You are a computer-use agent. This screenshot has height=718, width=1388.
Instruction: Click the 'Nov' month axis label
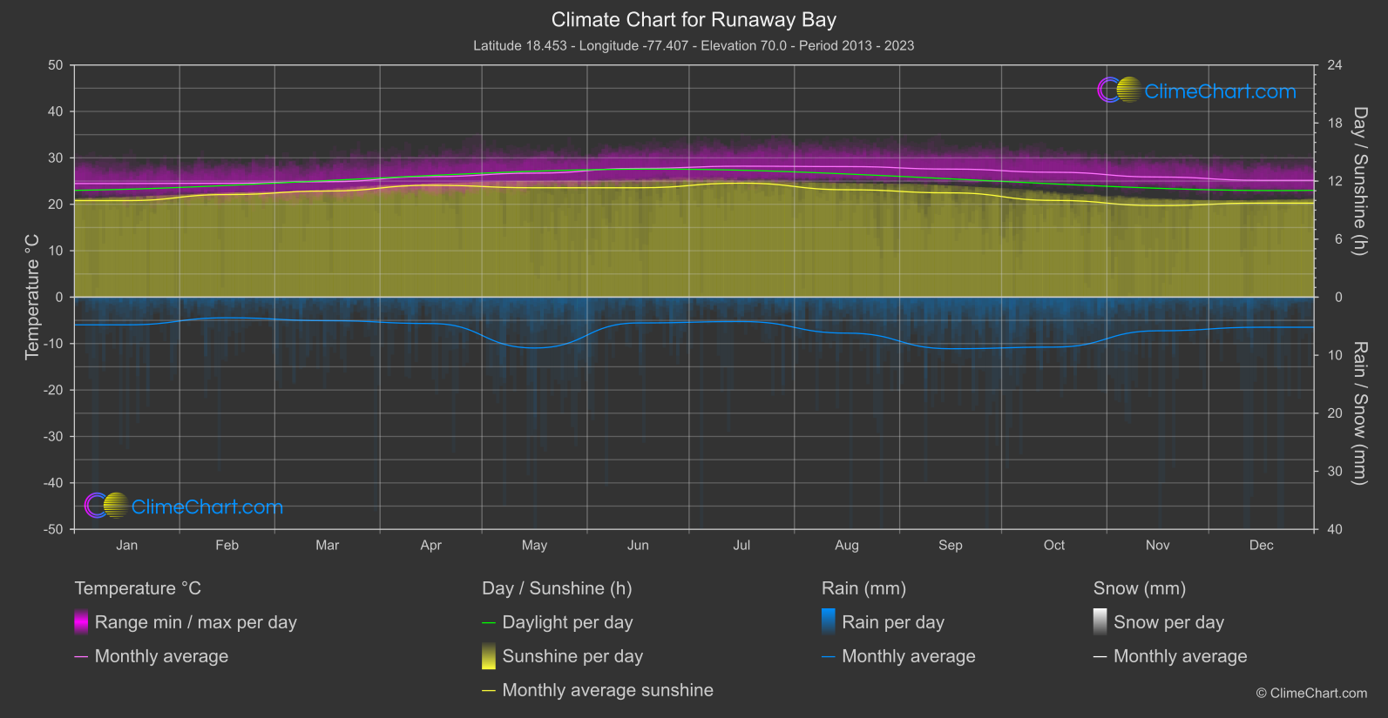(x=1158, y=545)
